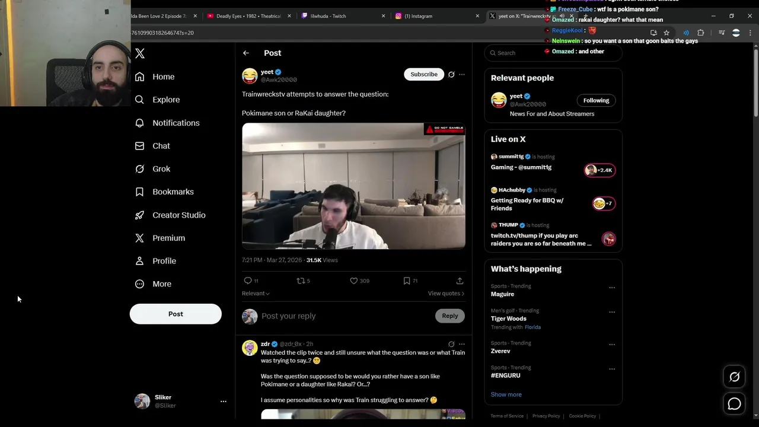Click the More circle icon

point(139,284)
